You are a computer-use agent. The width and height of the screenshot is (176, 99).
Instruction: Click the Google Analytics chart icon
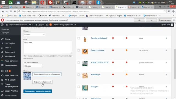tap(2, 91)
